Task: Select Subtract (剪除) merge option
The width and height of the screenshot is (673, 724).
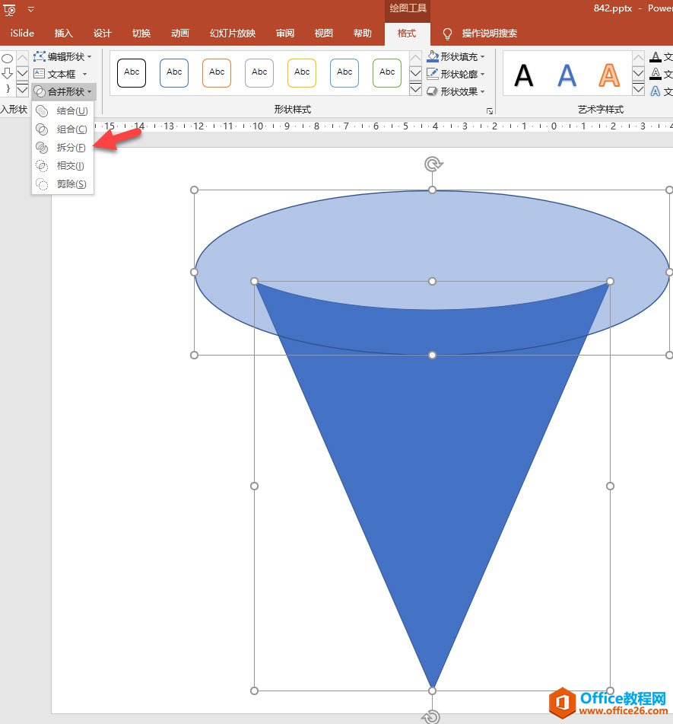Action: [x=71, y=184]
